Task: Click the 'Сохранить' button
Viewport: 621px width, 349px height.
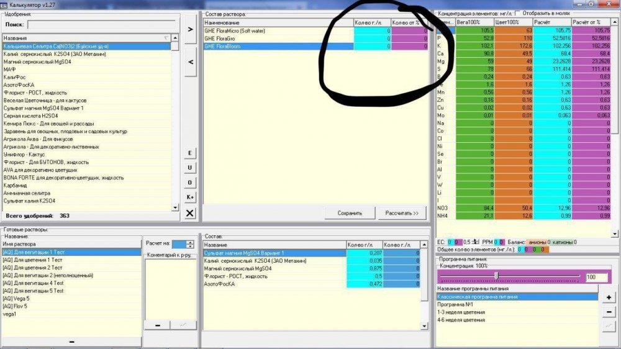Action: 349,213
